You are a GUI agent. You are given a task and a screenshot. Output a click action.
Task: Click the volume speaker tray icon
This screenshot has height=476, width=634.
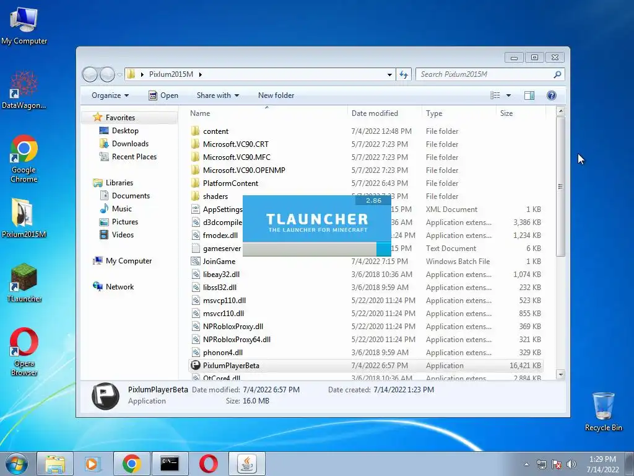pos(571,464)
